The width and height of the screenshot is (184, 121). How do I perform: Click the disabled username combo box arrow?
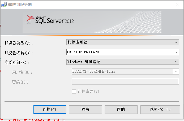pos(176,71)
